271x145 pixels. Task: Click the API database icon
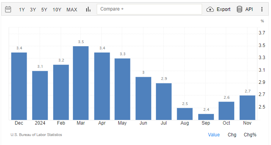click(x=239, y=9)
